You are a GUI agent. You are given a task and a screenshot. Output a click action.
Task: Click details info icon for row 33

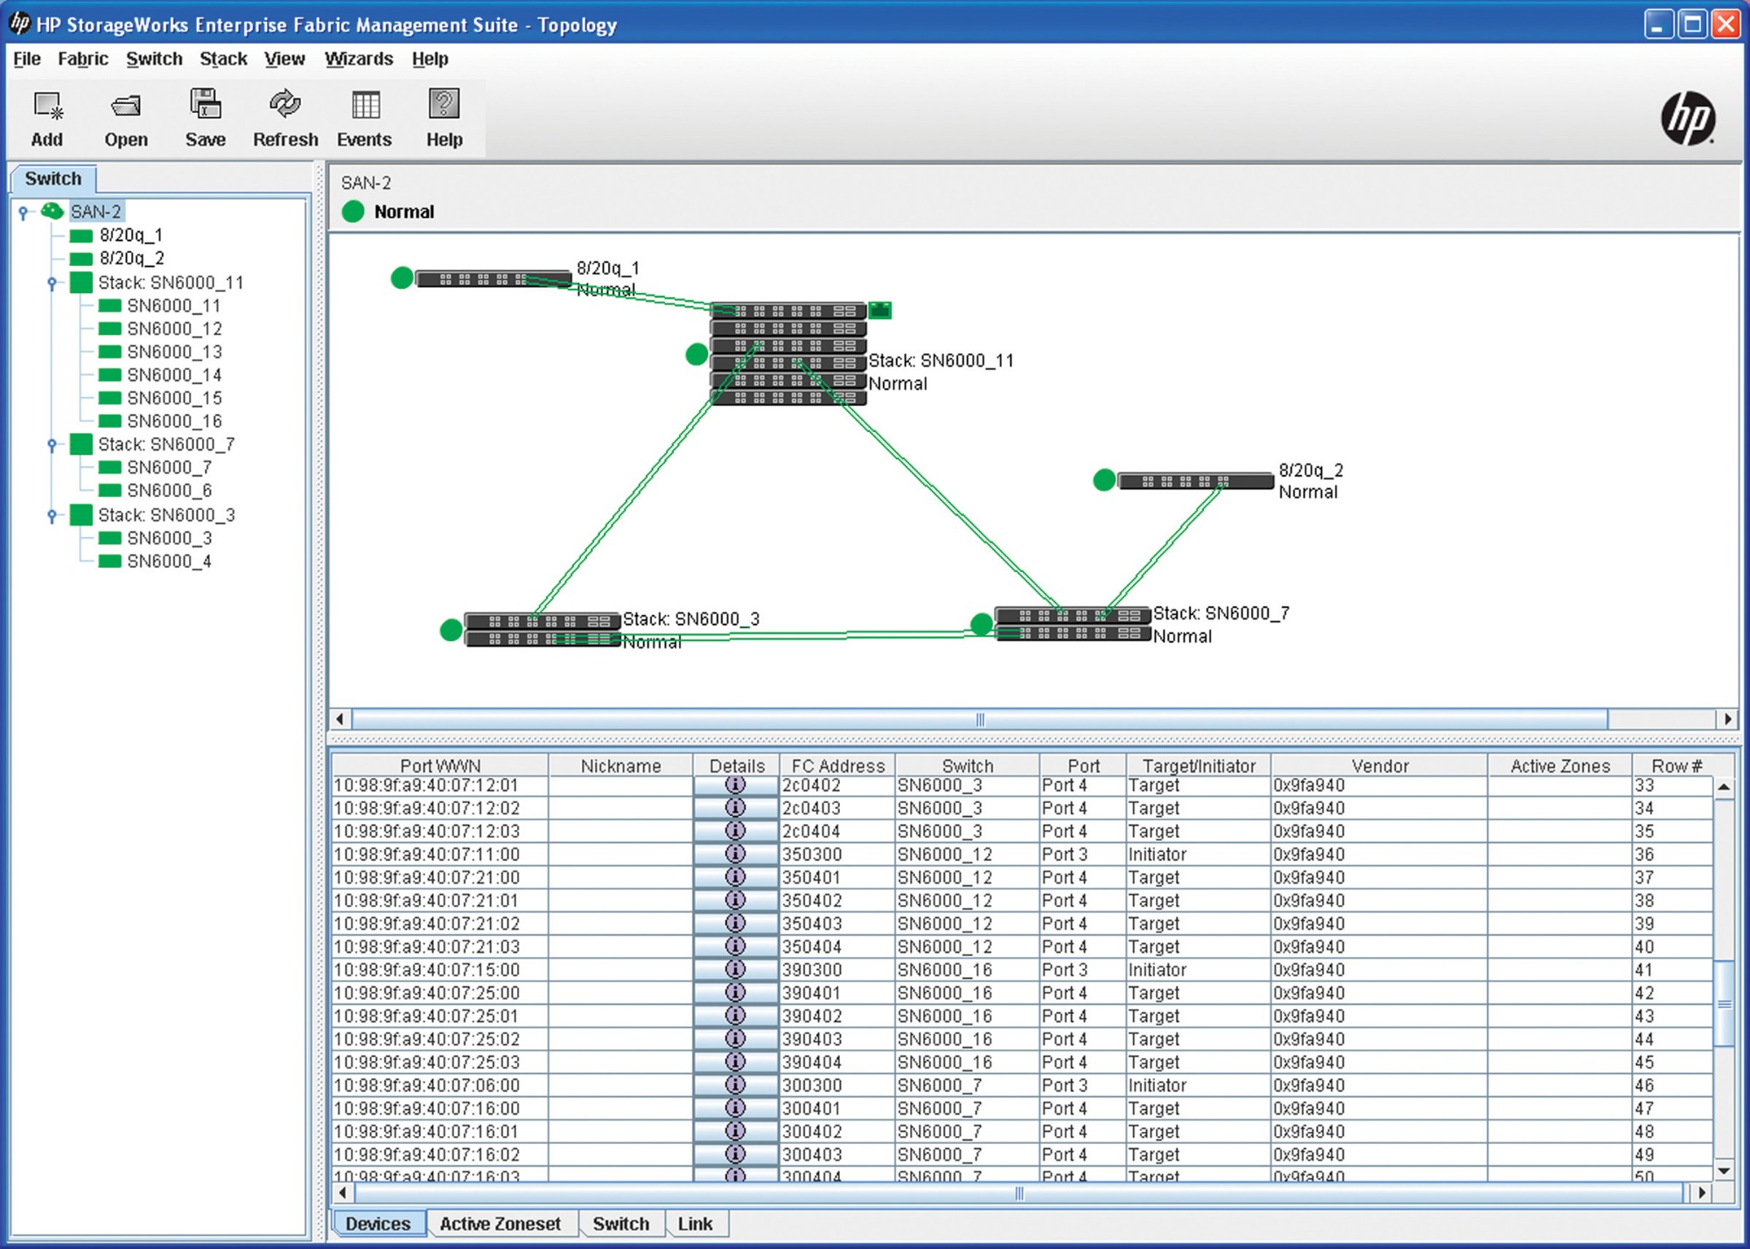[736, 785]
